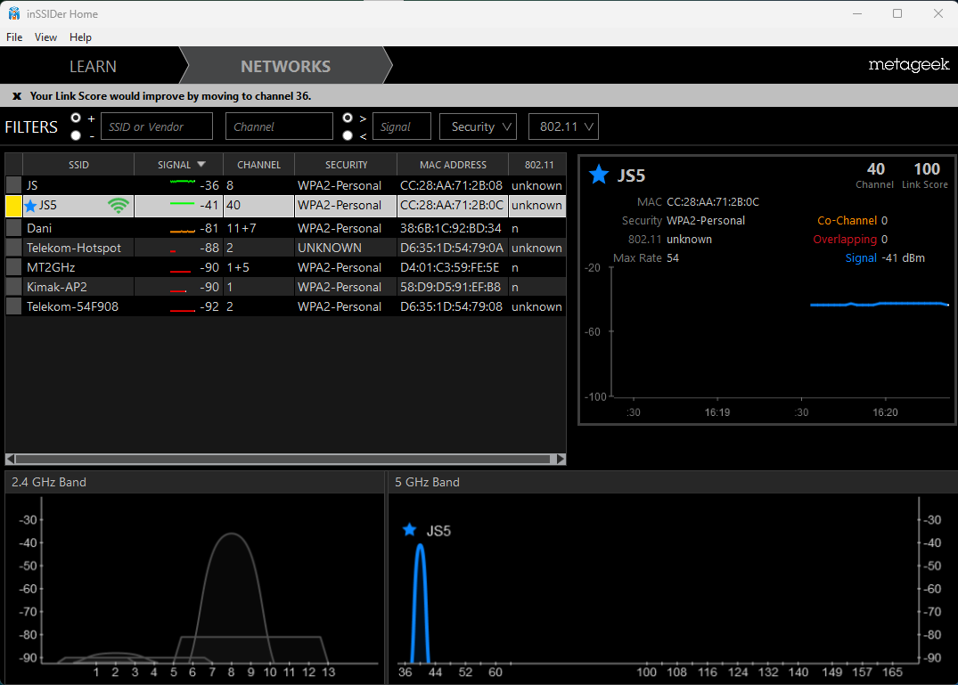Image resolution: width=958 pixels, height=685 pixels.
Task: Click the Co-Channel label in details panel
Action: tap(847, 220)
